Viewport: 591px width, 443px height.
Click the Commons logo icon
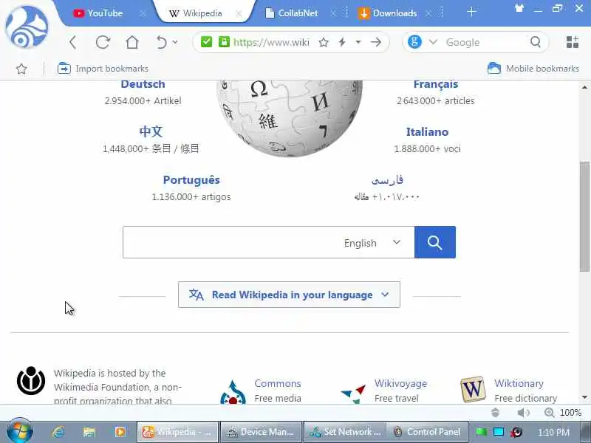point(233,392)
